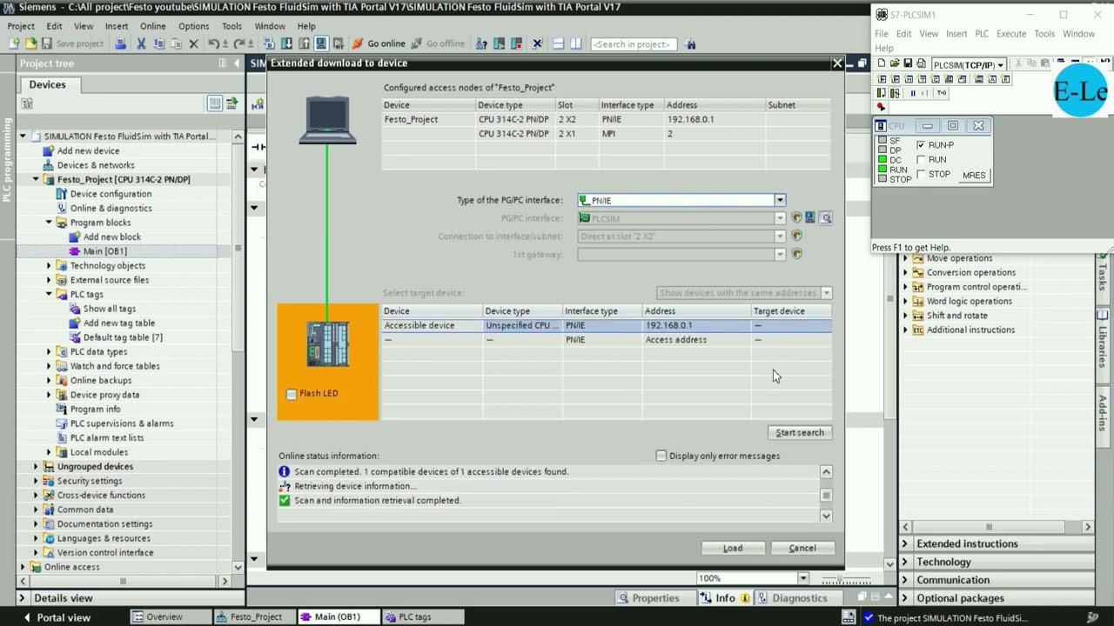The image size is (1114, 626).
Task: Click the PLC device image in download dialog
Action: [x=328, y=344]
